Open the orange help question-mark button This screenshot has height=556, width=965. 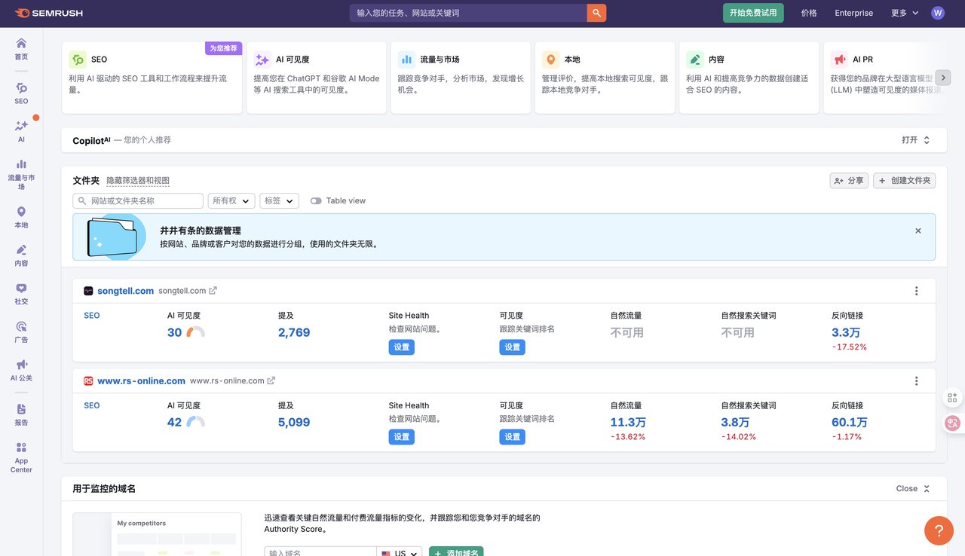[939, 530]
